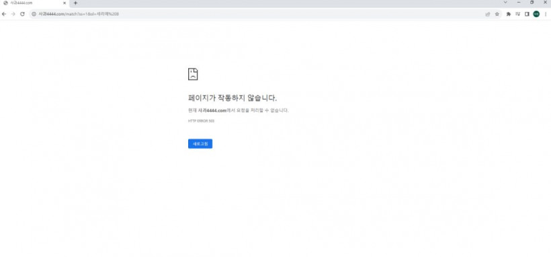Bookmark this page with the star icon

pos(497,14)
